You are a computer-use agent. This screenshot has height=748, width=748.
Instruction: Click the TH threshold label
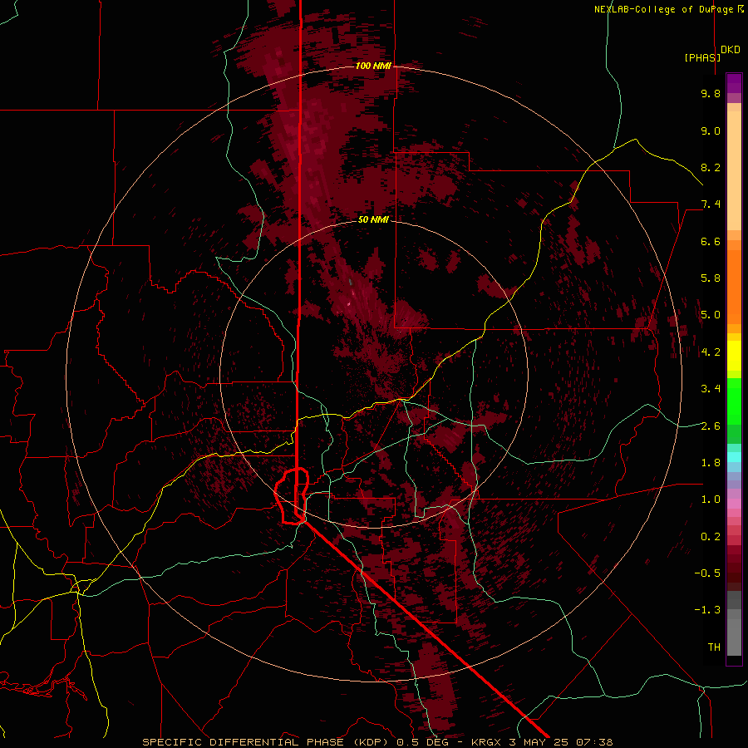[x=714, y=647]
